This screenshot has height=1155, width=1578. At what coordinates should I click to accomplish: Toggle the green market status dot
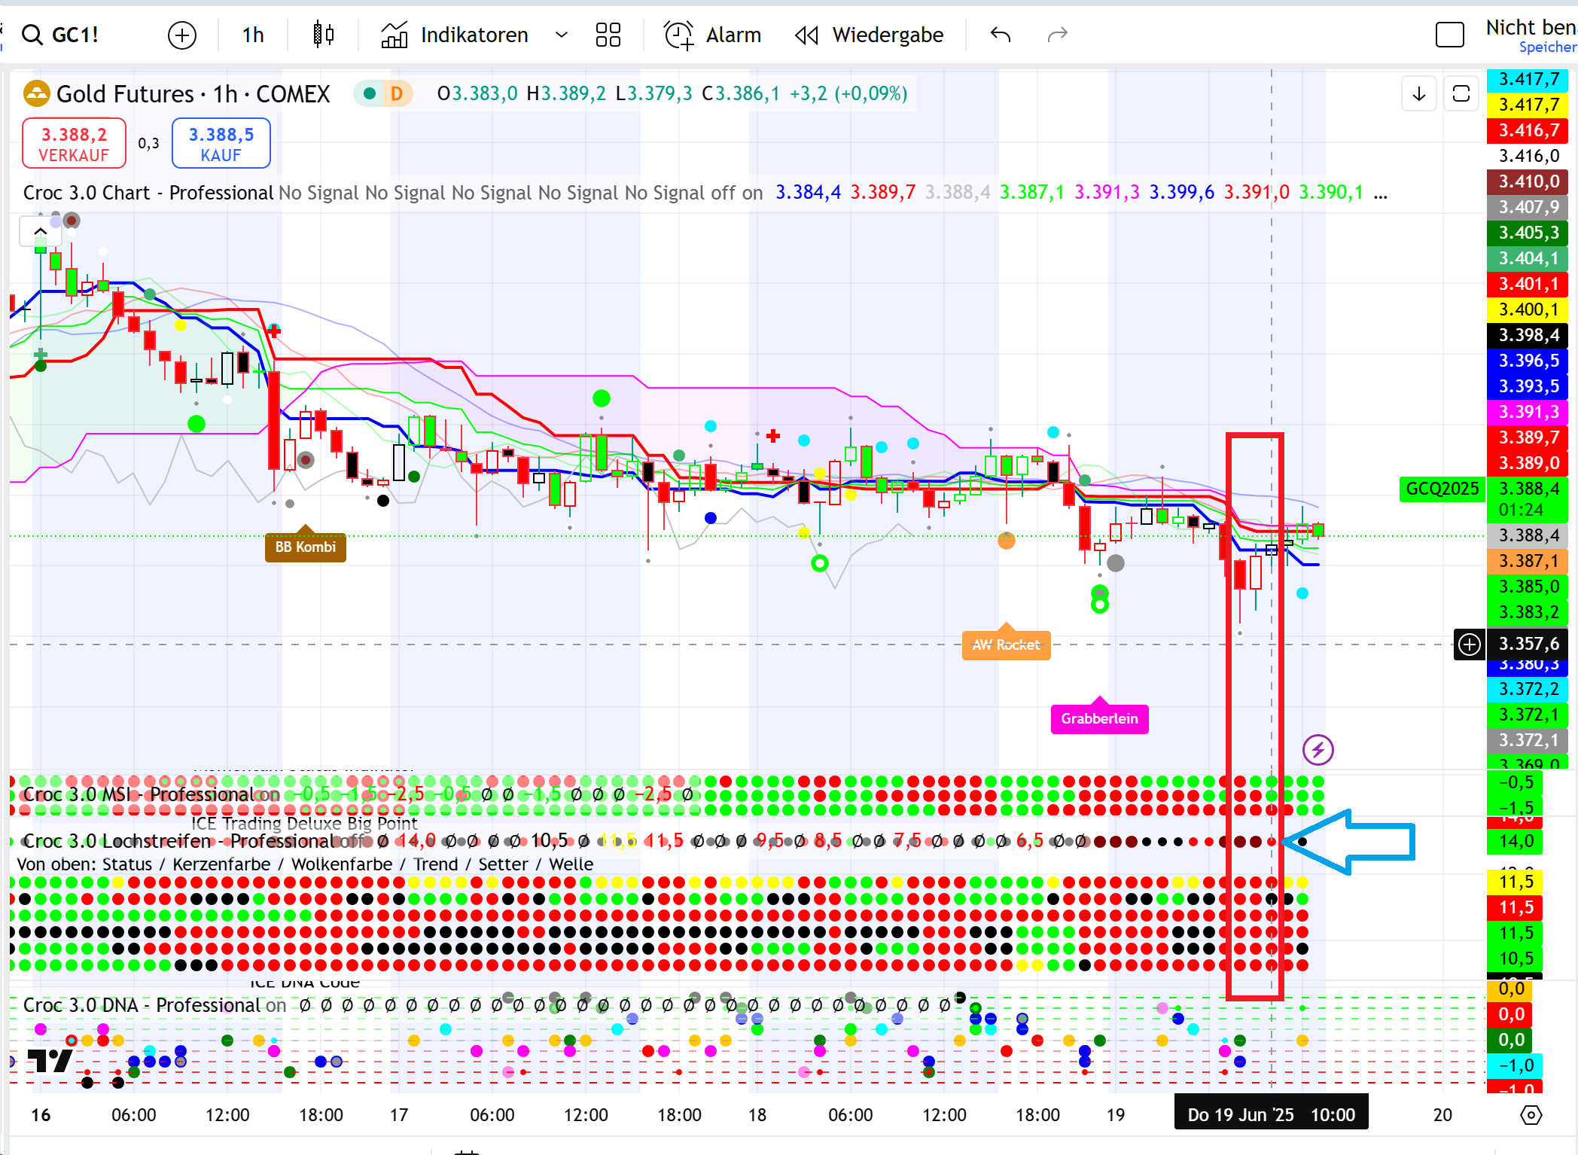(370, 93)
